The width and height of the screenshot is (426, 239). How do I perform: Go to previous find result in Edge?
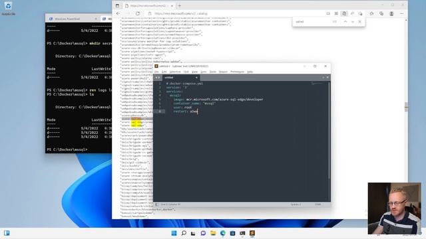click(345, 22)
